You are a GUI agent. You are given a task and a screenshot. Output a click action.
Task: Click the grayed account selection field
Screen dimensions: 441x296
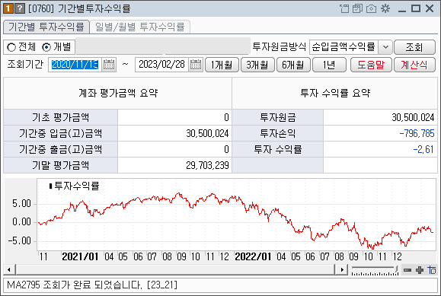[x=163, y=46]
